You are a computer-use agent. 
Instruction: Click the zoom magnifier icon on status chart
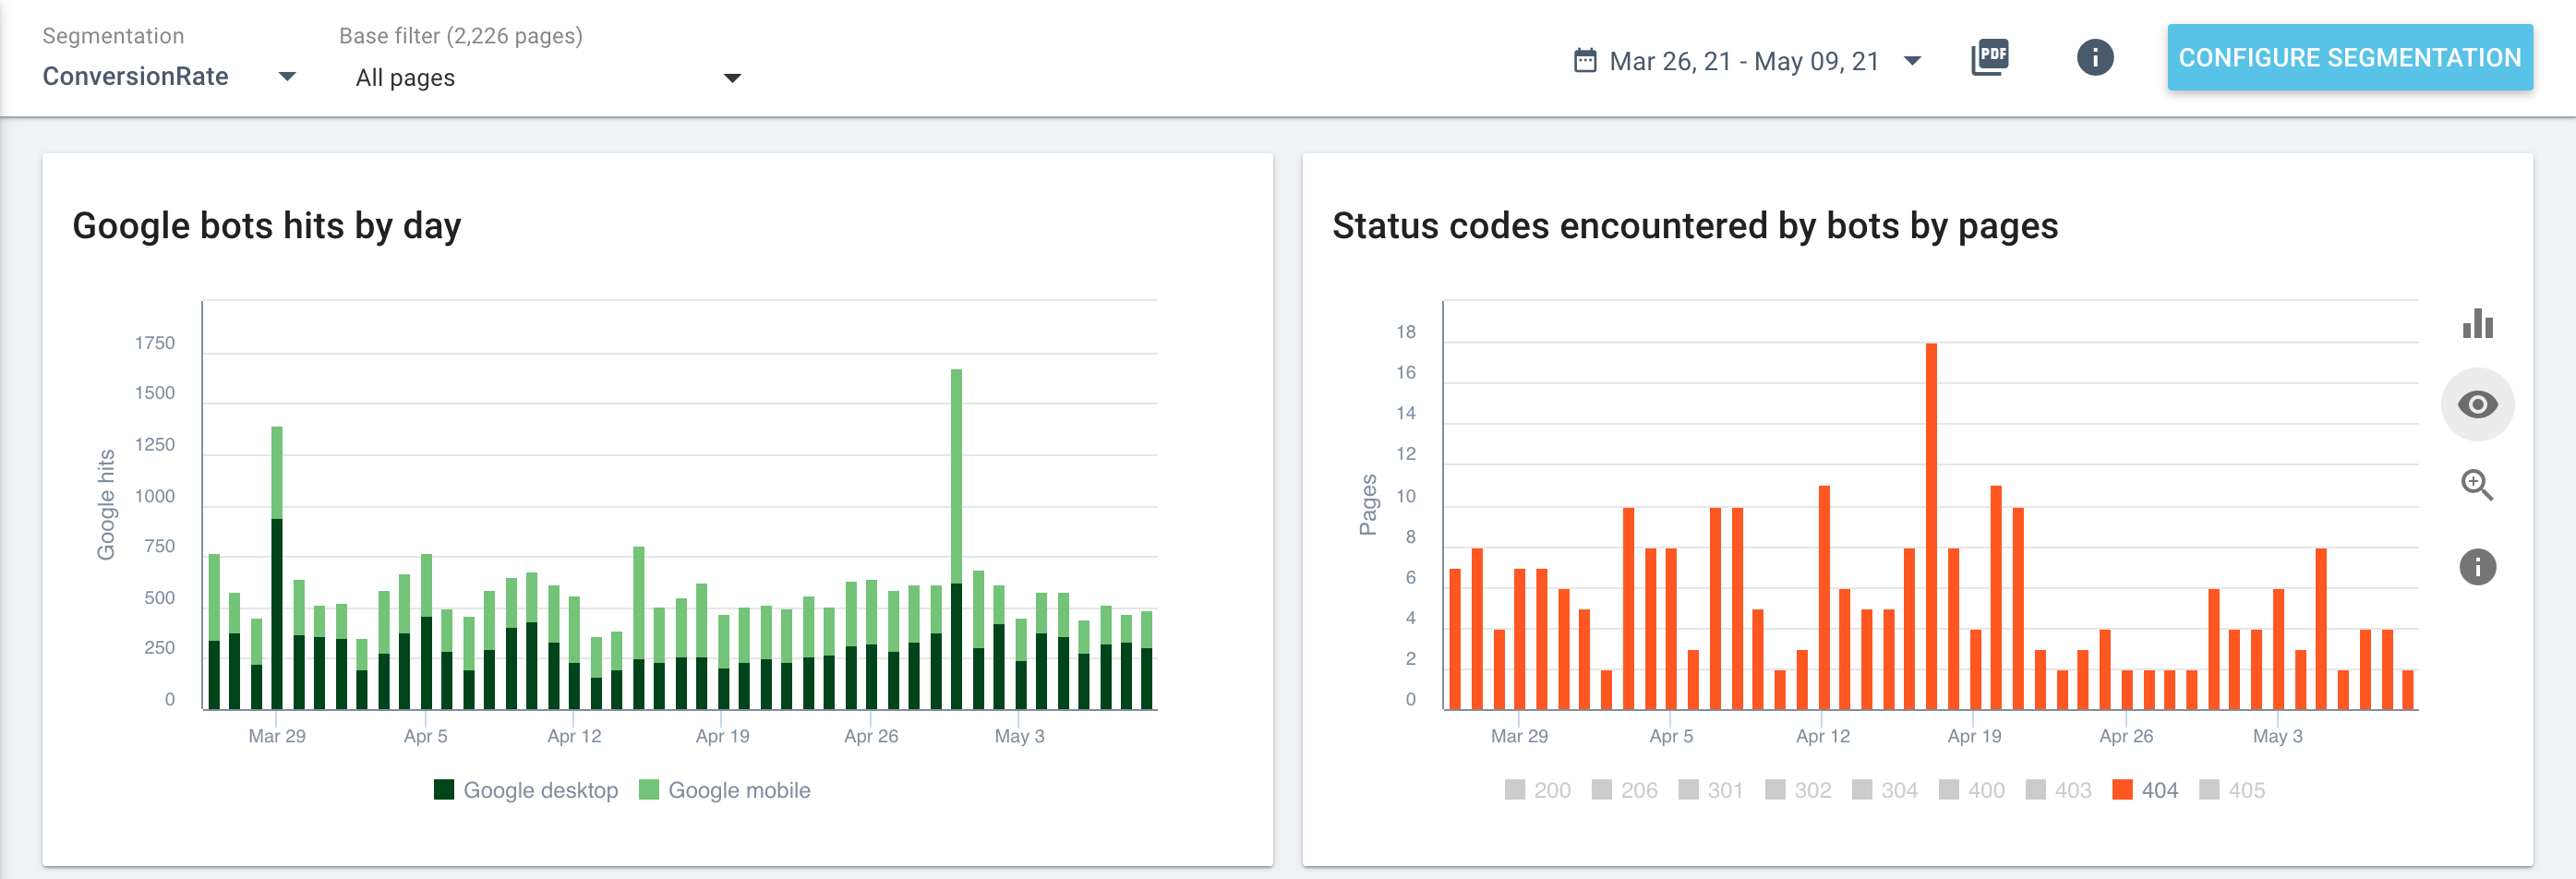point(2477,485)
